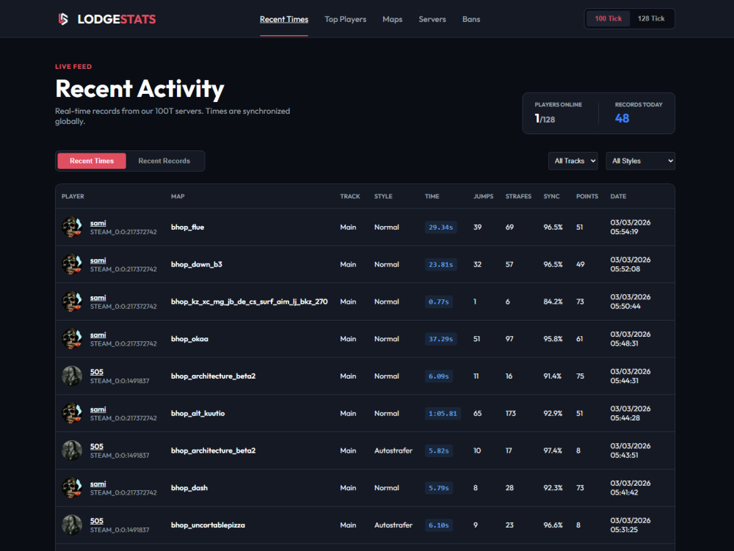Open map bhop_dawn_b3
Viewport: 734px width, 551px height.
point(197,264)
